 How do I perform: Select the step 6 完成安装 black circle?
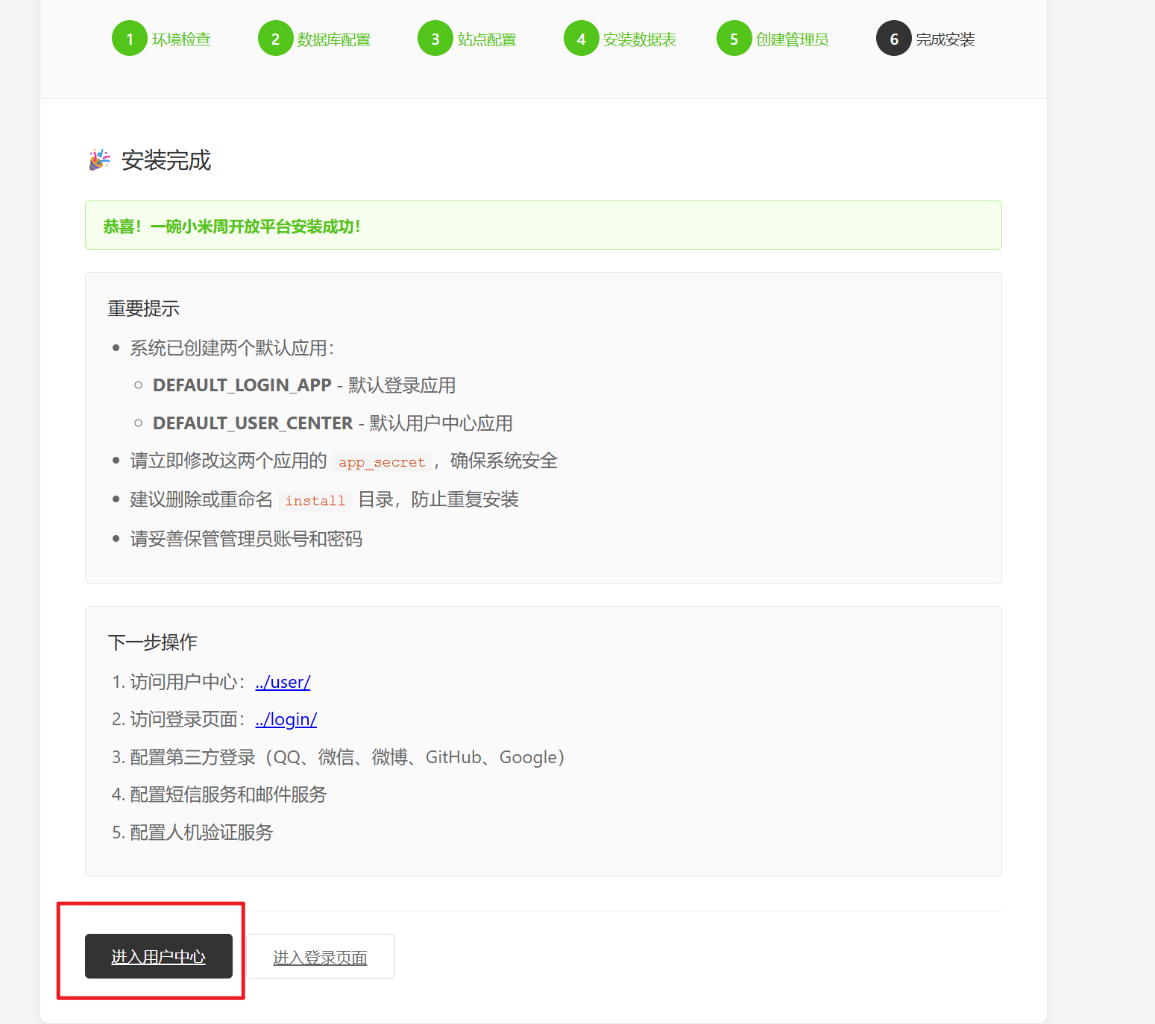click(x=893, y=38)
